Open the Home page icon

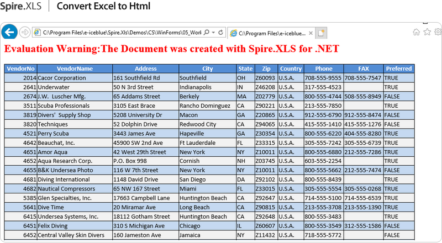click(x=416, y=32)
